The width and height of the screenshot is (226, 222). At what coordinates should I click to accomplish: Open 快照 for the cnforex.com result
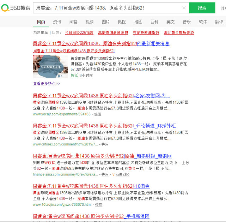tap(105, 144)
